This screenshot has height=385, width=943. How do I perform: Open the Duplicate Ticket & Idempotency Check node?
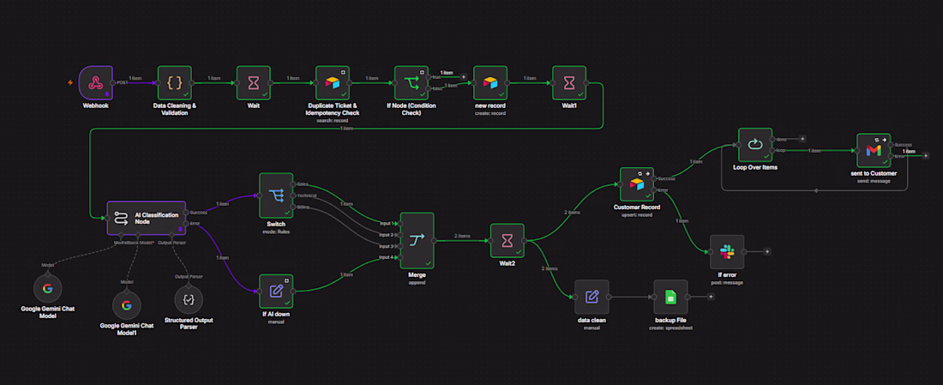pyautogui.click(x=333, y=83)
